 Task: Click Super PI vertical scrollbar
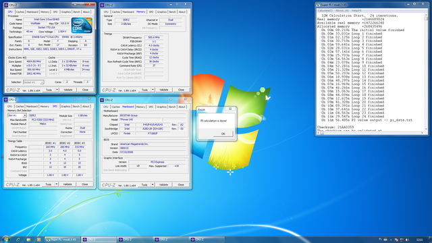pos(426,72)
